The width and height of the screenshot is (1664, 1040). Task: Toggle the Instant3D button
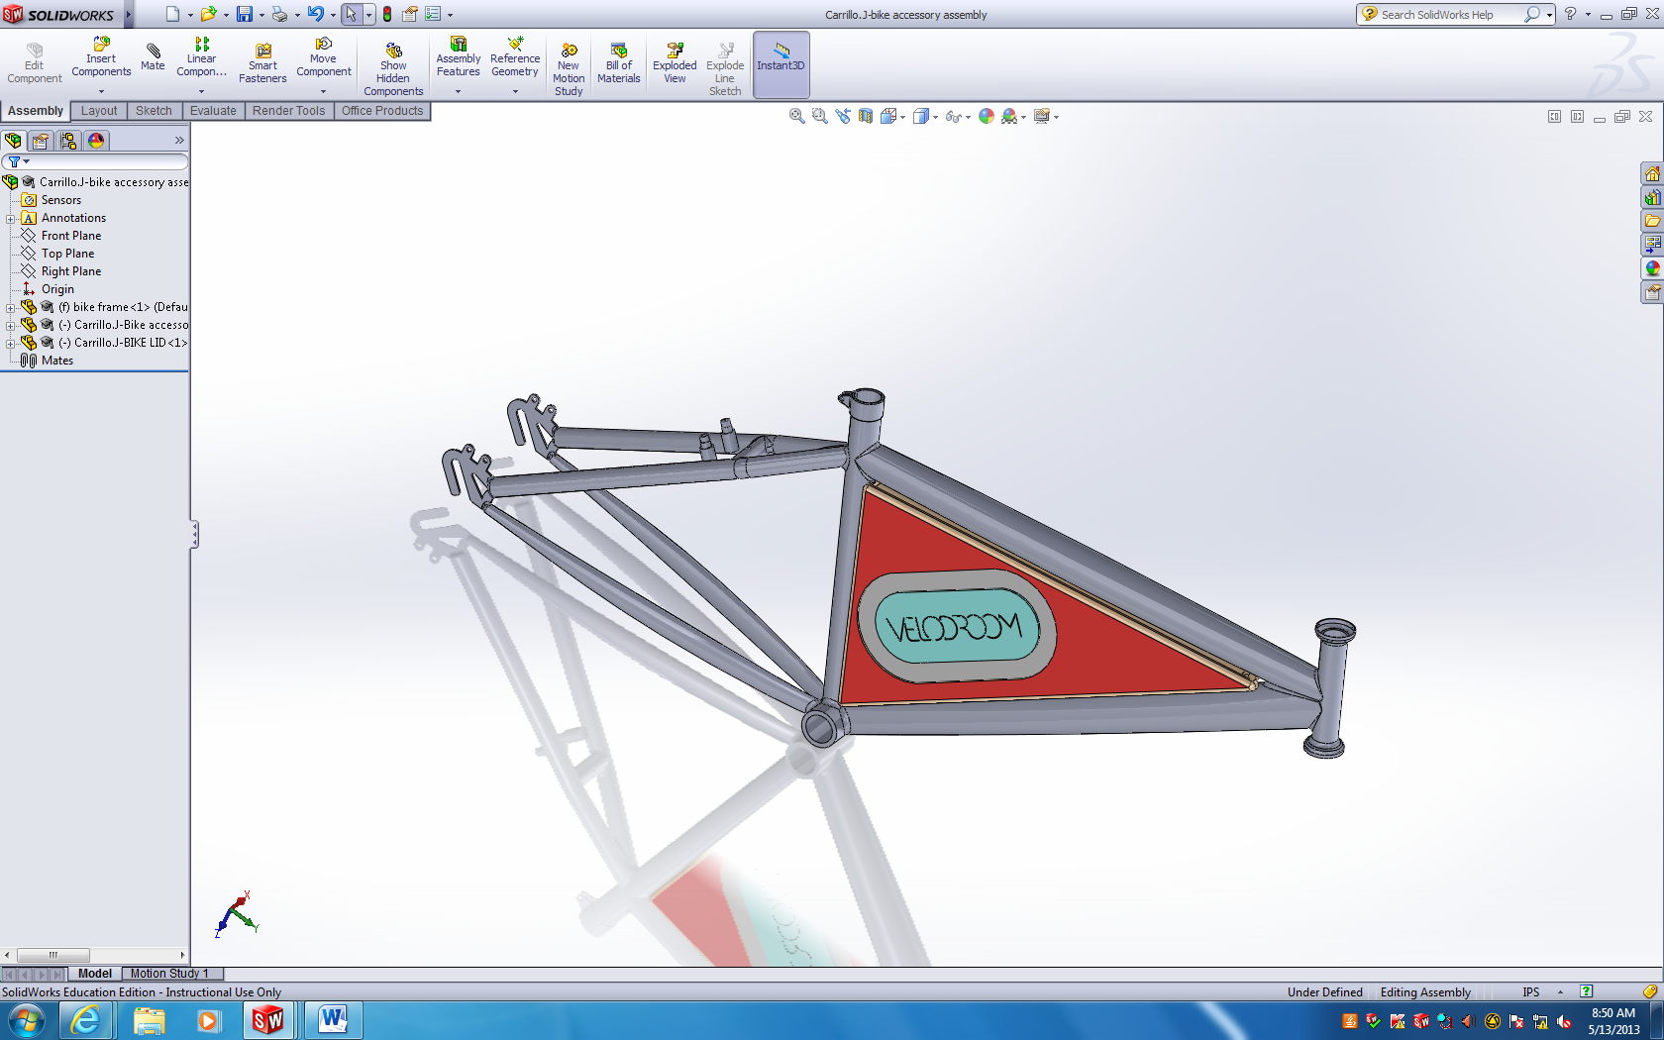coord(781,64)
